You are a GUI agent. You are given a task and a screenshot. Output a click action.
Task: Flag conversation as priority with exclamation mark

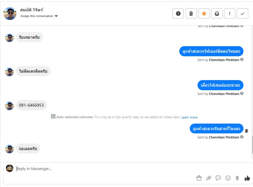pos(230,13)
